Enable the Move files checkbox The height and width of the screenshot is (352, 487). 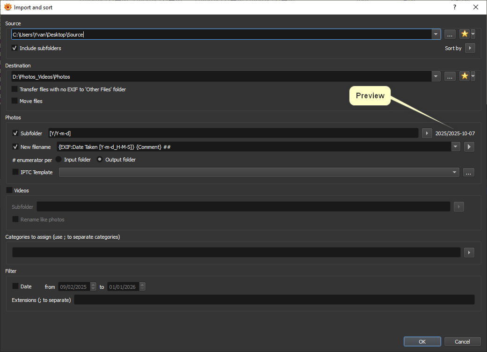[15, 101]
